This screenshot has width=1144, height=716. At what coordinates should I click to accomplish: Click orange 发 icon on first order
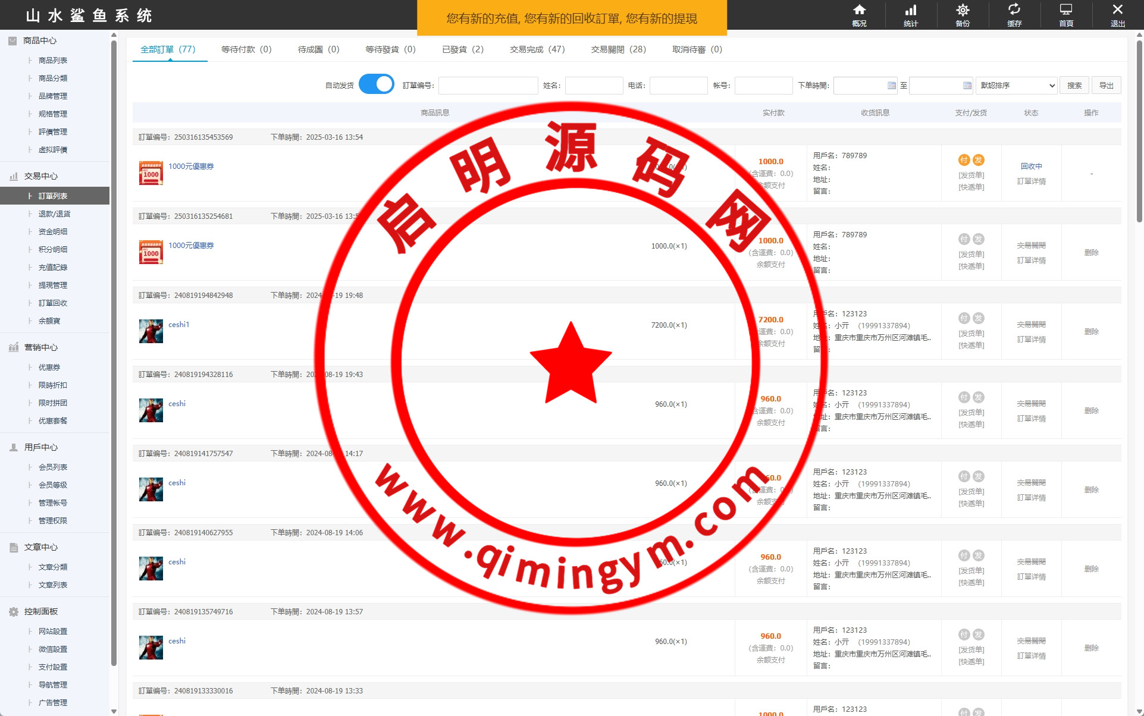[x=978, y=160]
